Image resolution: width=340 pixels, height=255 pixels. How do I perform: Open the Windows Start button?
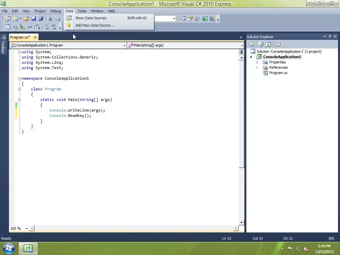8,248
